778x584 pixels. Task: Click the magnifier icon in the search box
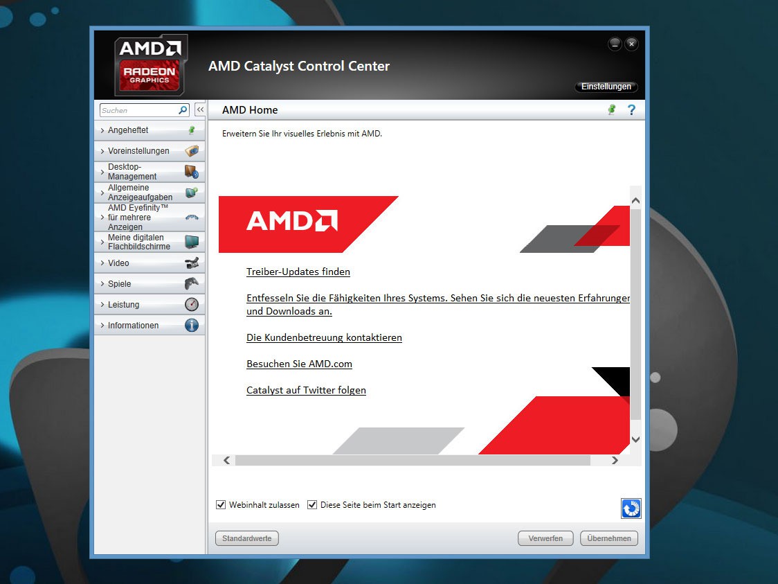click(x=183, y=110)
